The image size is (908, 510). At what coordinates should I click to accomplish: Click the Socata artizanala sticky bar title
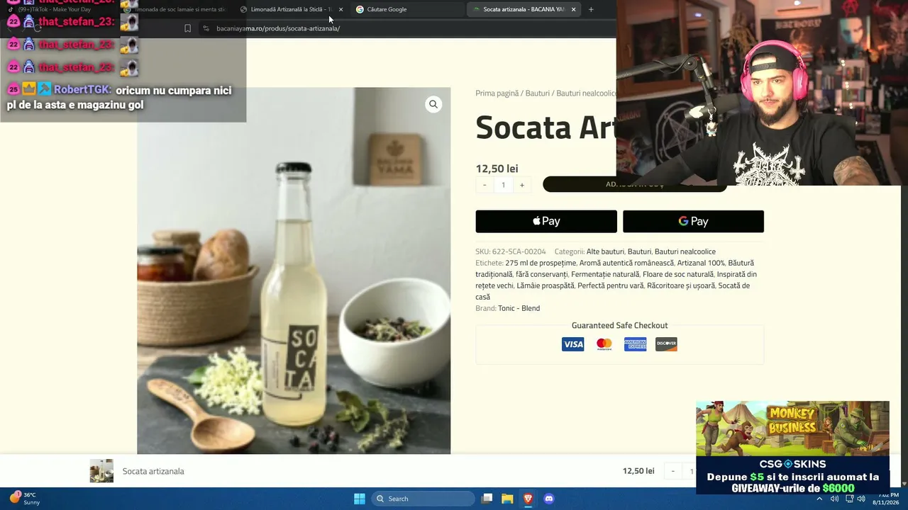pyautogui.click(x=153, y=471)
